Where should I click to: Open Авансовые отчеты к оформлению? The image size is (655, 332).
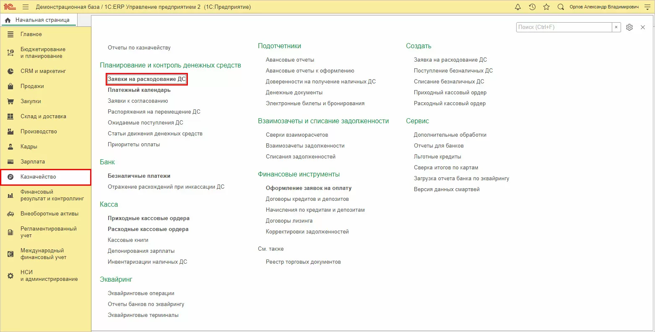310,71
